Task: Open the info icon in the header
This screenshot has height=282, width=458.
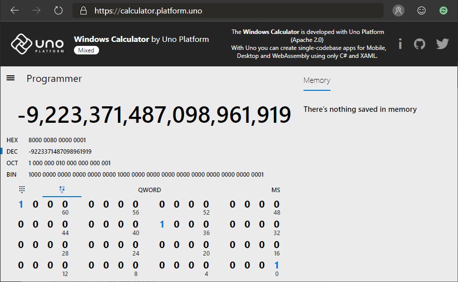Action: 400,44
